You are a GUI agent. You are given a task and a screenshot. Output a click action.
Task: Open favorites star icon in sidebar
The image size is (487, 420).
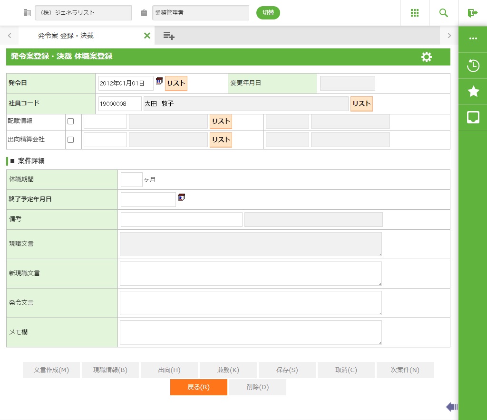pyautogui.click(x=473, y=92)
